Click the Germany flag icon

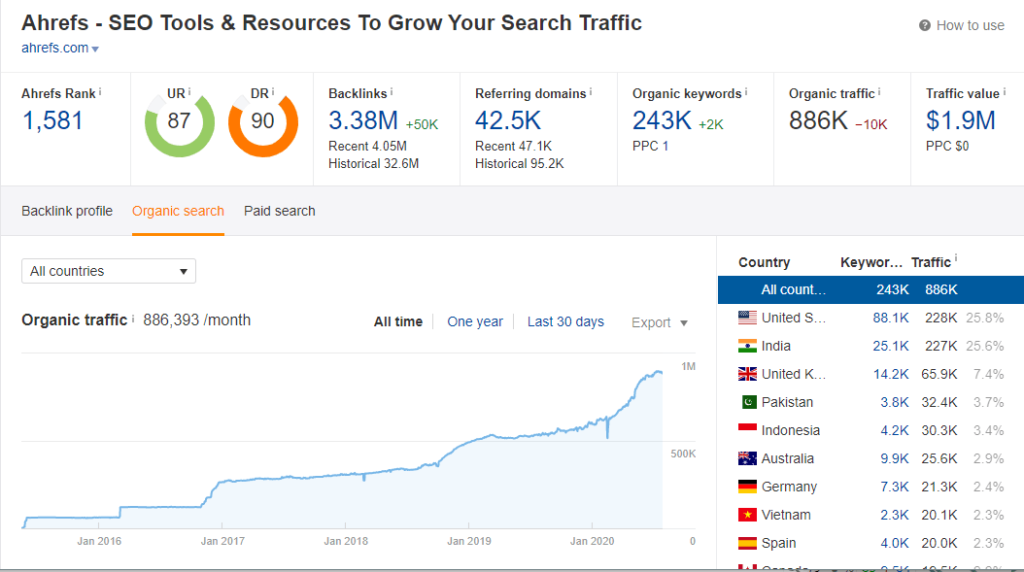[x=747, y=486]
